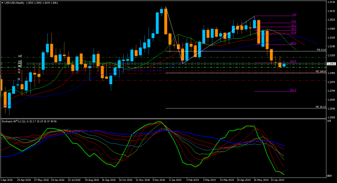This screenshot has height=183, width=337.
Task: Click the 28 Apr 2019 date label
Action: pos(244,180)
